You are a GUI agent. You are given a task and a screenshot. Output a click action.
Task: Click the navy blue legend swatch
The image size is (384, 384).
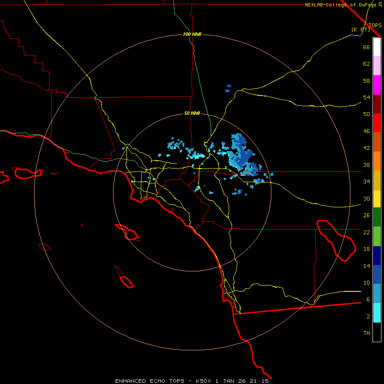click(x=377, y=256)
